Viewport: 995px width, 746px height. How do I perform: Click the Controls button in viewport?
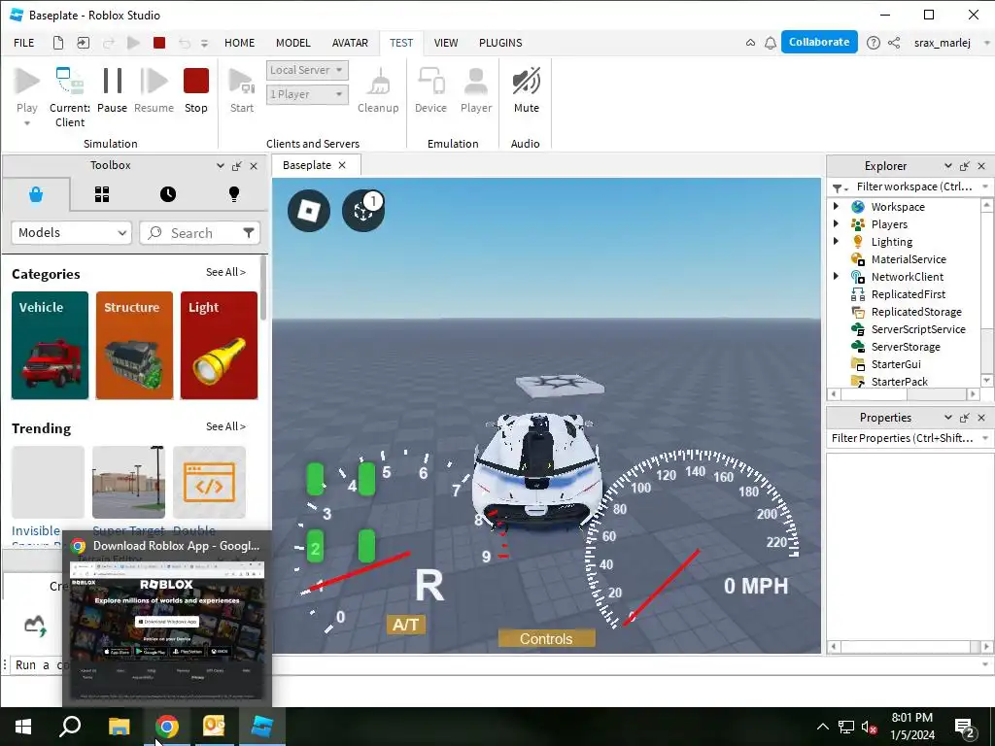pyautogui.click(x=546, y=638)
